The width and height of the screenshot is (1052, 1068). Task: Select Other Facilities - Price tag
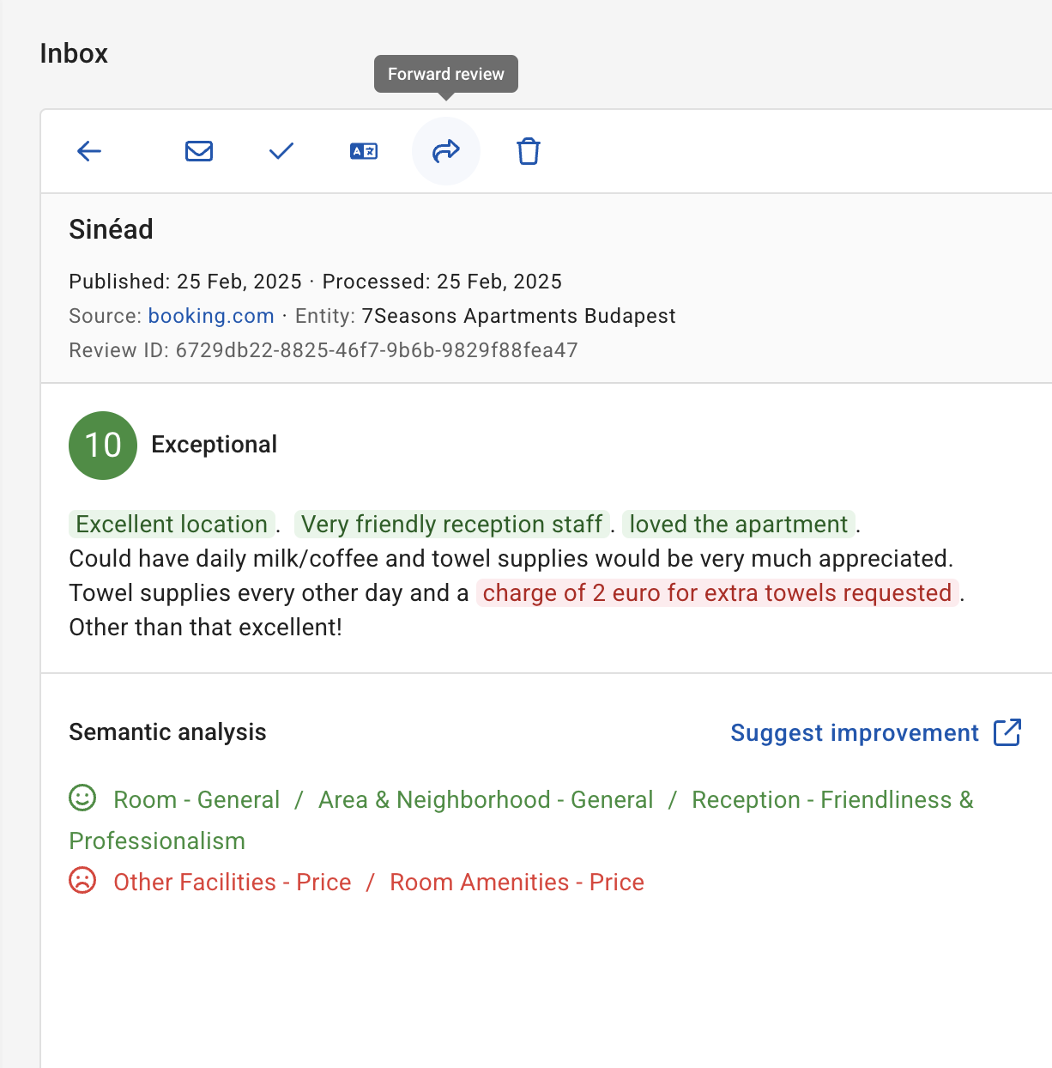pos(233,883)
